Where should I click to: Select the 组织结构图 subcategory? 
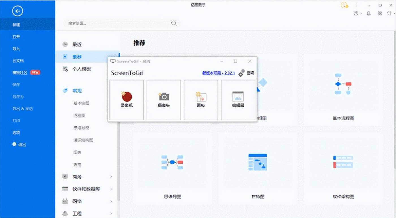click(x=83, y=140)
